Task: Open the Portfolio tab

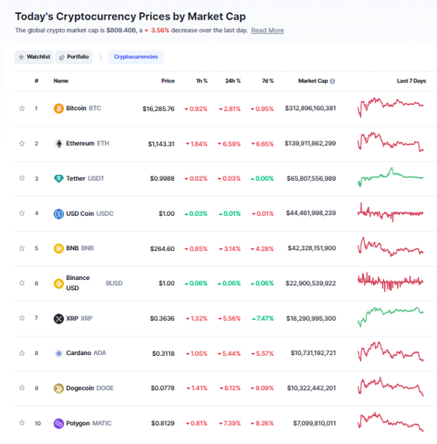Action: [x=74, y=57]
